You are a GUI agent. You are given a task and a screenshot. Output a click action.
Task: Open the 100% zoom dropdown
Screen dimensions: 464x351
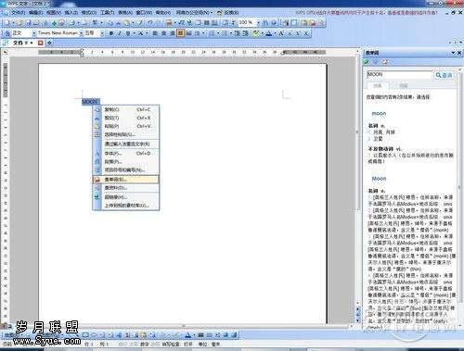tap(258, 23)
